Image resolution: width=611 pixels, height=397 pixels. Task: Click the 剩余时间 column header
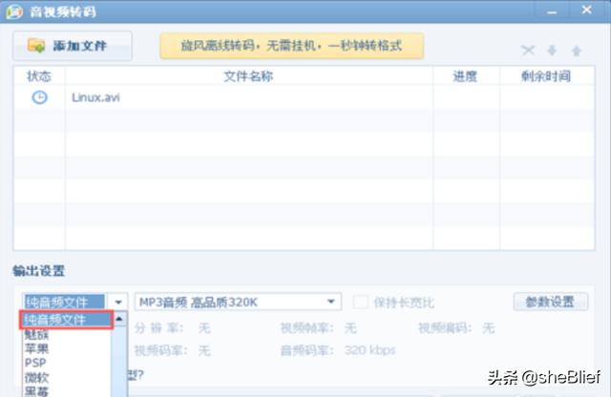click(x=546, y=76)
